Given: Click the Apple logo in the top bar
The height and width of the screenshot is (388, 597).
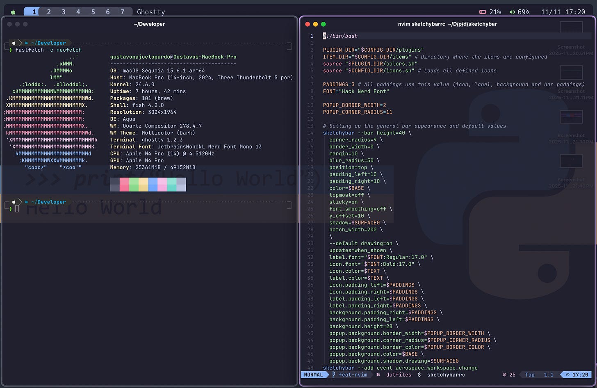Looking at the screenshot, I should [x=13, y=12].
